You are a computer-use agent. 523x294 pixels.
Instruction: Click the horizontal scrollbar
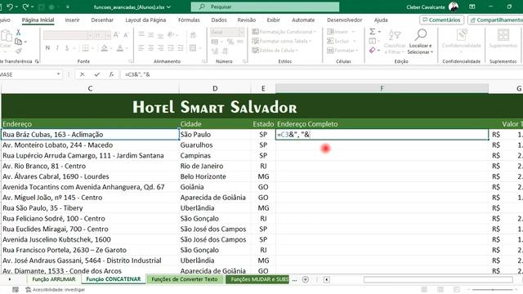[x=438, y=279]
